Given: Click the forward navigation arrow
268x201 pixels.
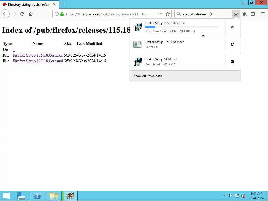Looking at the screenshot, I should point(14,14).
